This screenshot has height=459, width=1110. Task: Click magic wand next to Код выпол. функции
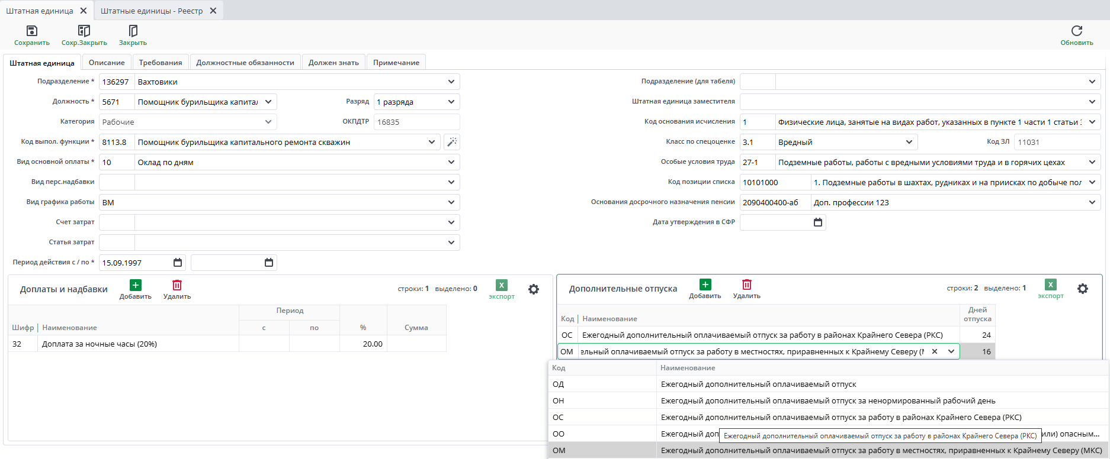(x=451, y=142)
